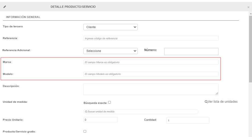Image resolution: width=252 pixels, height=137 pixels.
Task: Click the Modelo required input field
Action: pos(151,74)
